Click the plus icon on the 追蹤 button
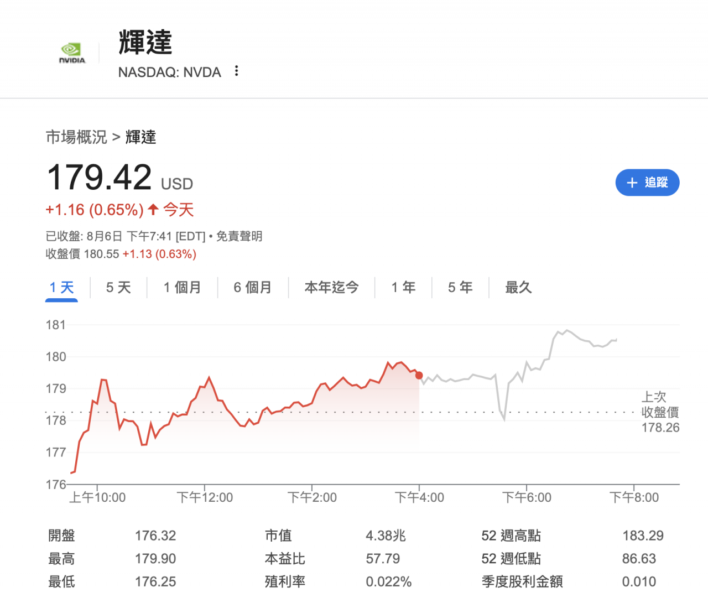 coord(631,183)
